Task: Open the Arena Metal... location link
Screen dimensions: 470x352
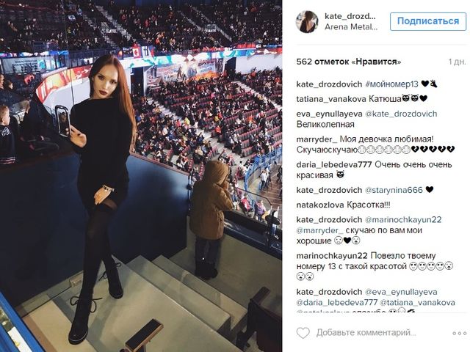Action: (351, 27)
